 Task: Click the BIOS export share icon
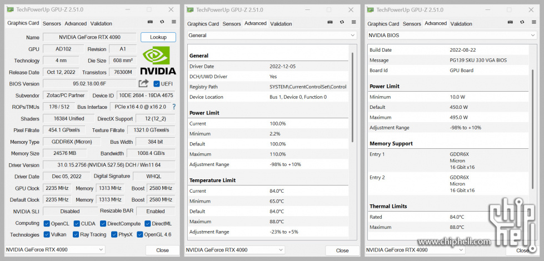coord(143,83)
